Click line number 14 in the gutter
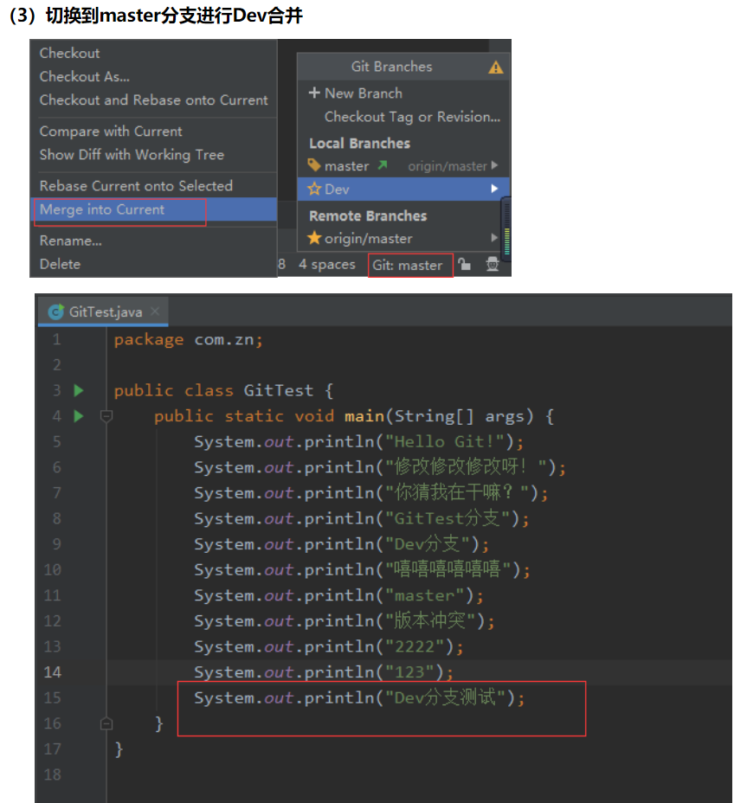747x803 pixels. click(x=52, y=671)
